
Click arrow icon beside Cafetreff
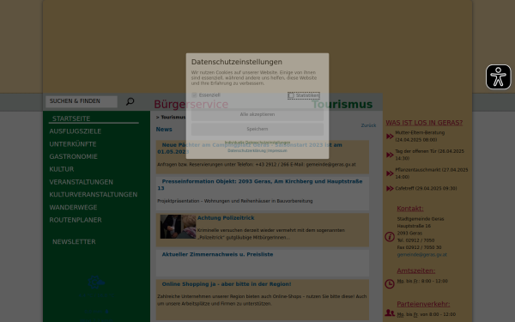tap(390, 188)
